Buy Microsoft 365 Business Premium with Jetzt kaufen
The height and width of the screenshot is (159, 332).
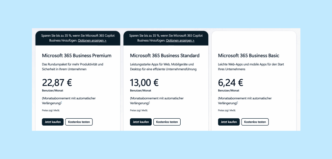click(x=53, y=122)
